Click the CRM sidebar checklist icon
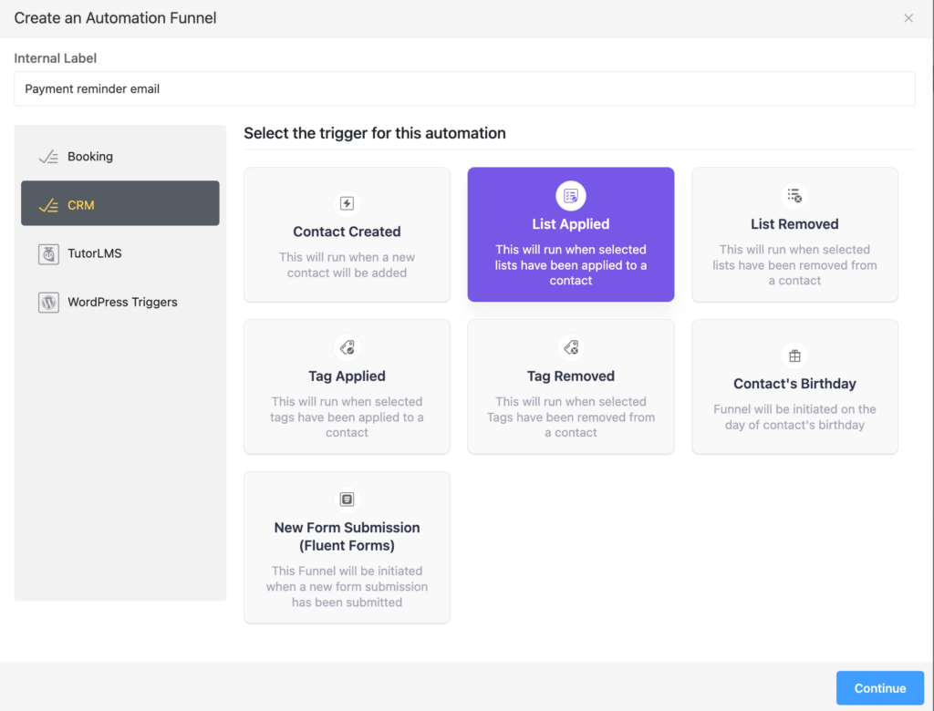The height and width of the screenshot is (711, 934). coord(48,205)
